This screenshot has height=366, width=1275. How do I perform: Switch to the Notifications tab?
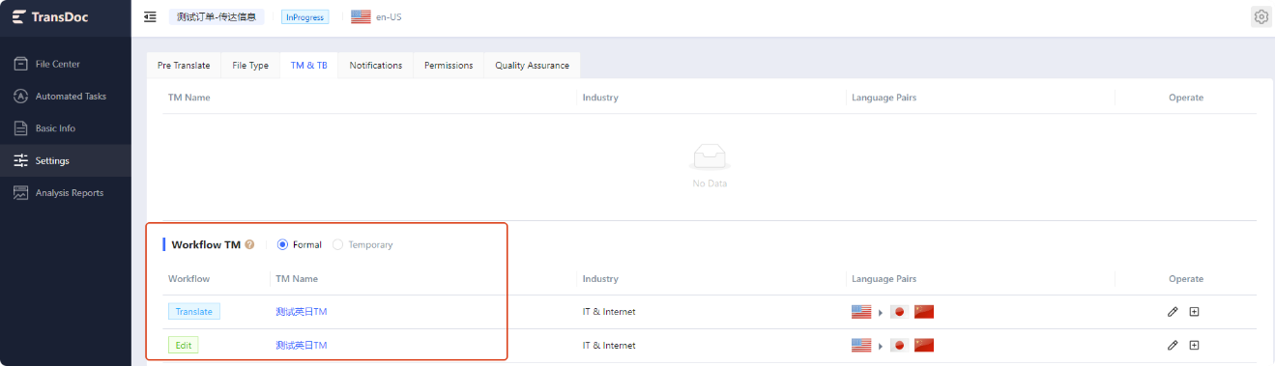(x=376, y=66)
